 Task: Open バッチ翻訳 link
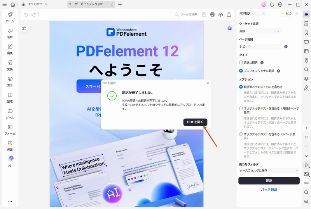coord(269,190)
